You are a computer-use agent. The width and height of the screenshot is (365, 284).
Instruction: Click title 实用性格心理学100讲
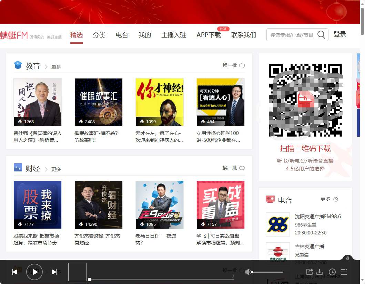pyautogui.click(x=218, y=137)
